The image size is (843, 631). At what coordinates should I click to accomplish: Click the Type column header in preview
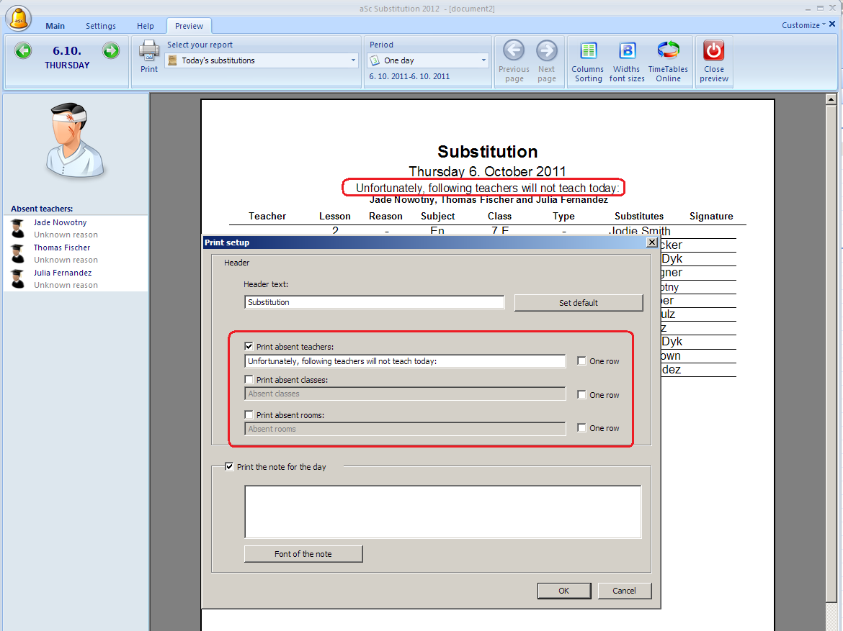(563, 216)
